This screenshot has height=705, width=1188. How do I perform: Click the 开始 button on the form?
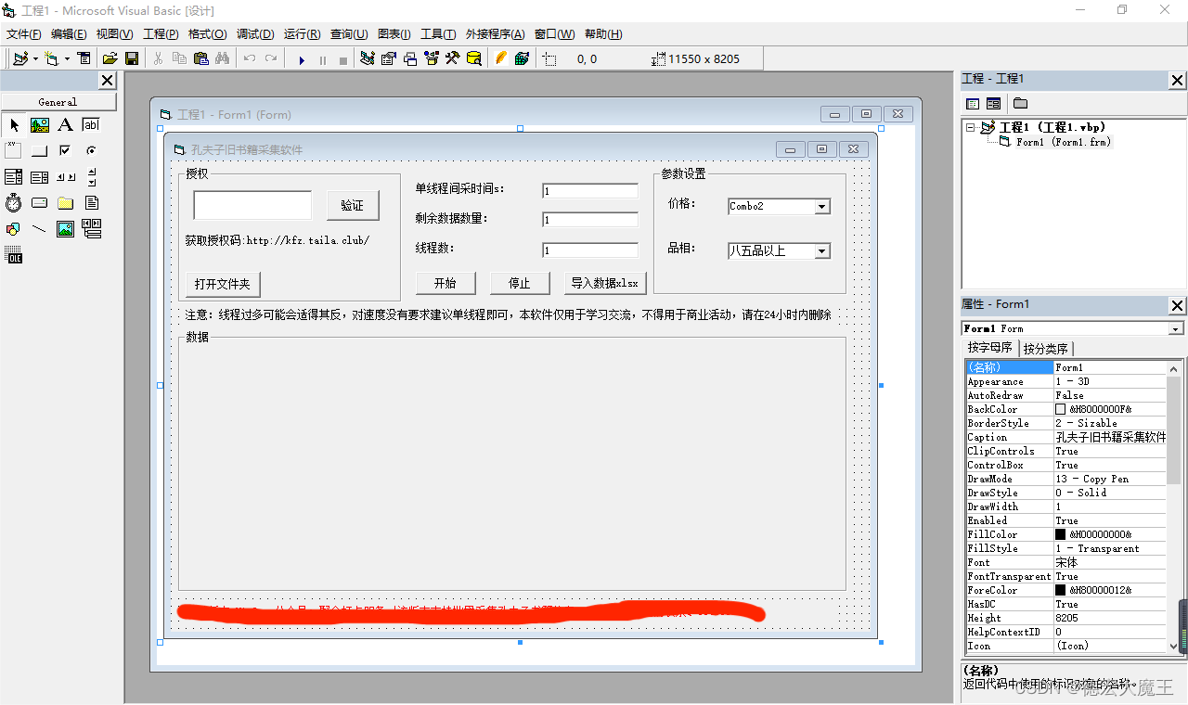tap(445, 283)
